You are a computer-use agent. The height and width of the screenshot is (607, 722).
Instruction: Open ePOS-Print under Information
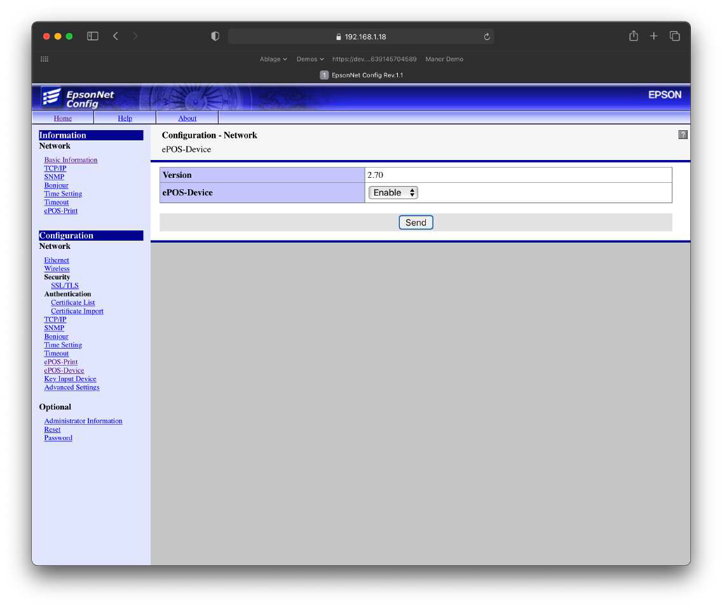[x=61, y=211]
